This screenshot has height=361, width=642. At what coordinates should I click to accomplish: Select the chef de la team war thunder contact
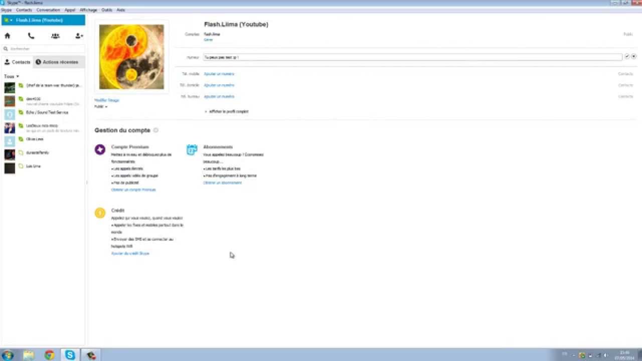coord(43,88)
